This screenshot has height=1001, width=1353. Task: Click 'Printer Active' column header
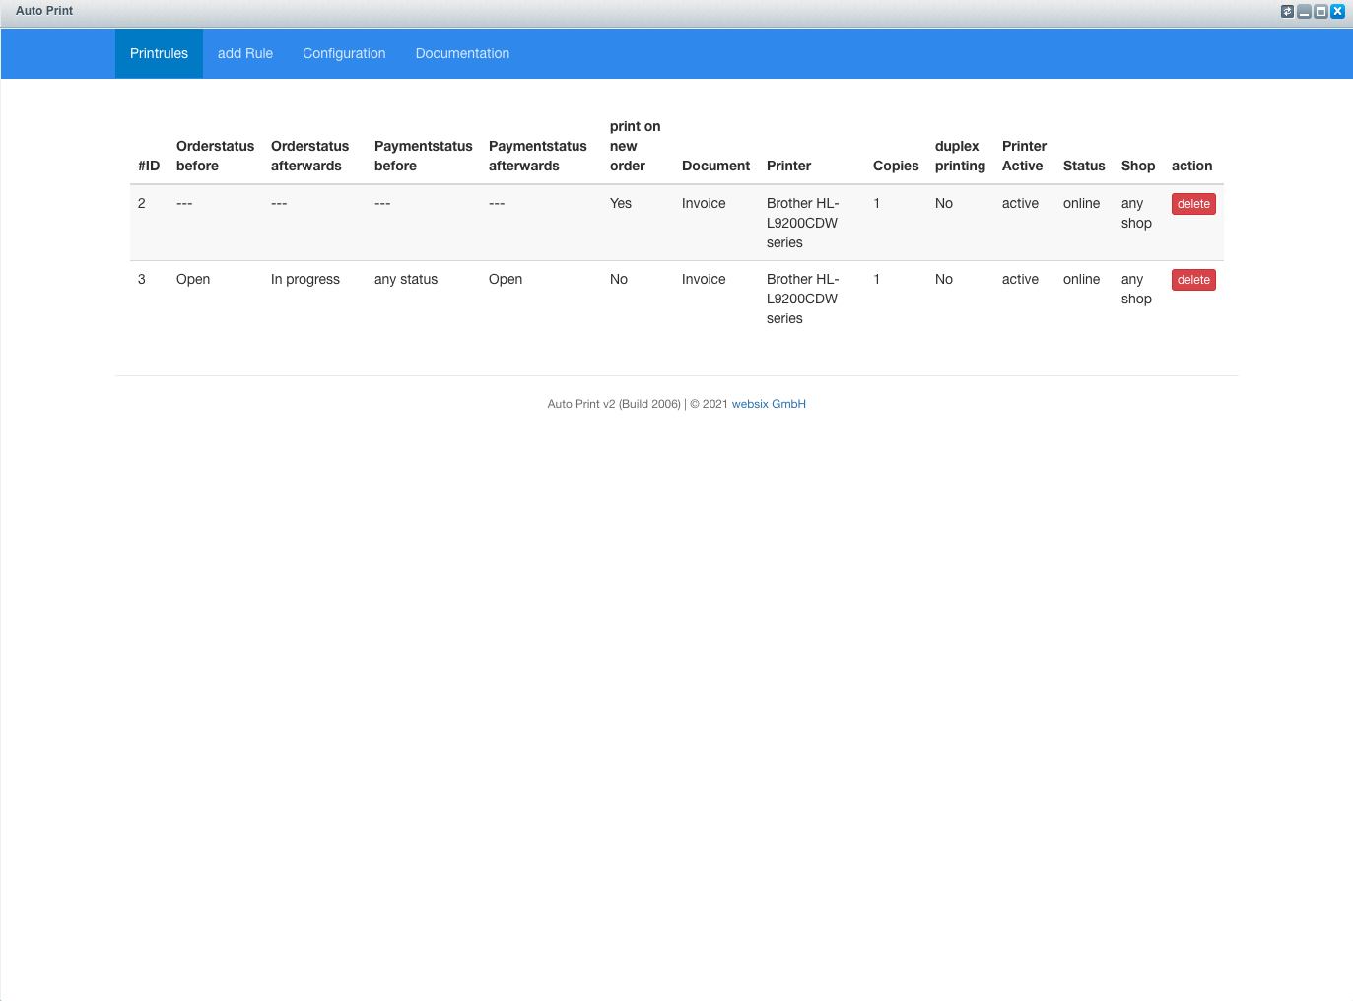(1024, 156)
